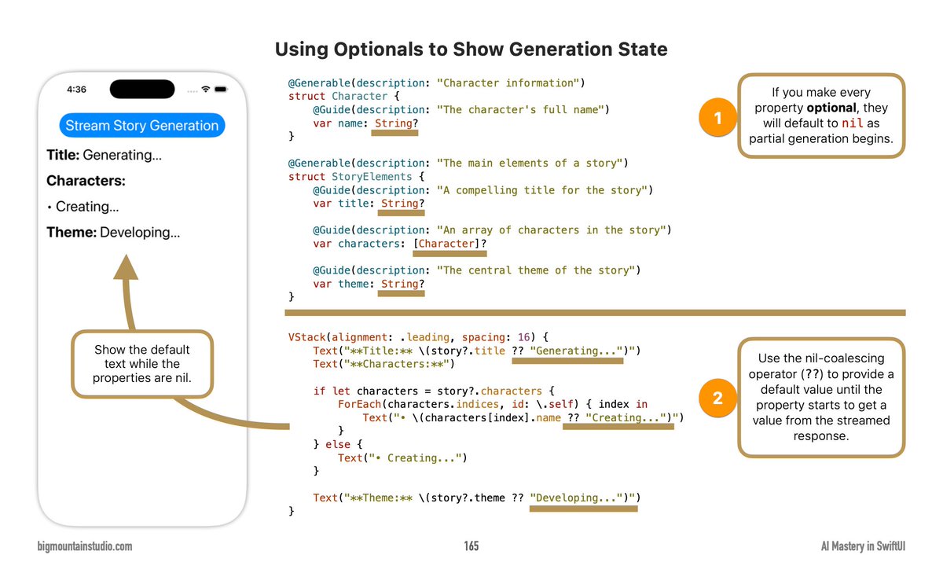This screenshot has width=943, height=573.
Task: Click the bigmountainstudio.com footer link
Action: tap(85, 546)
